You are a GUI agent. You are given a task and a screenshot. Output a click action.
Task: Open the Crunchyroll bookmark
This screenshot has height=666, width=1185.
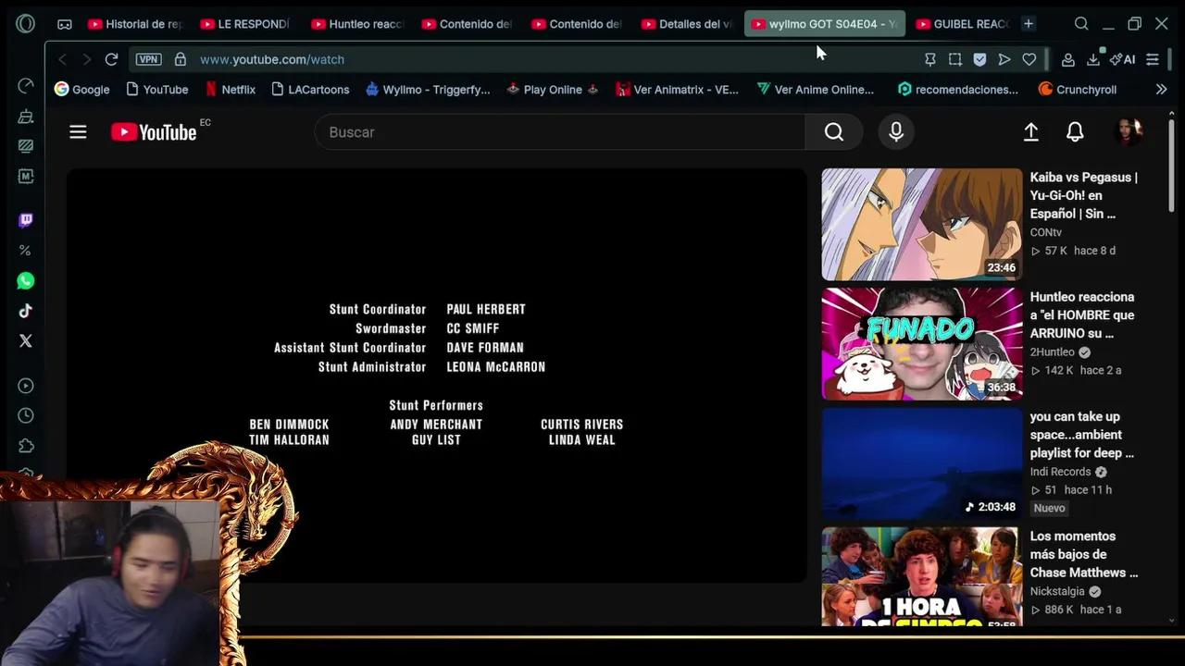1077,90
